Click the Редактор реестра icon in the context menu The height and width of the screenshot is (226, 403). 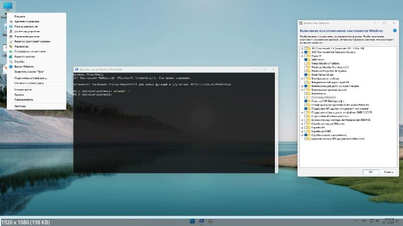pyautogui.click(x=10, y=56)
